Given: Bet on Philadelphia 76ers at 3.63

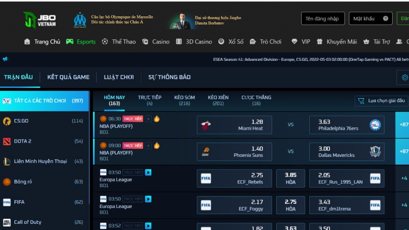Looking at the screenshot, I should pos(347,125).
